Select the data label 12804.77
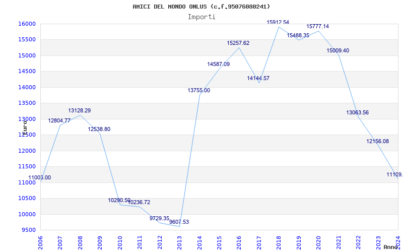This screenshot has width=403, height=252. coord(59,120)
